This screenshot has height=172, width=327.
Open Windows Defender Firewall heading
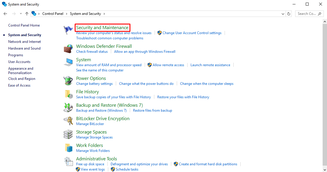(104, 46)
